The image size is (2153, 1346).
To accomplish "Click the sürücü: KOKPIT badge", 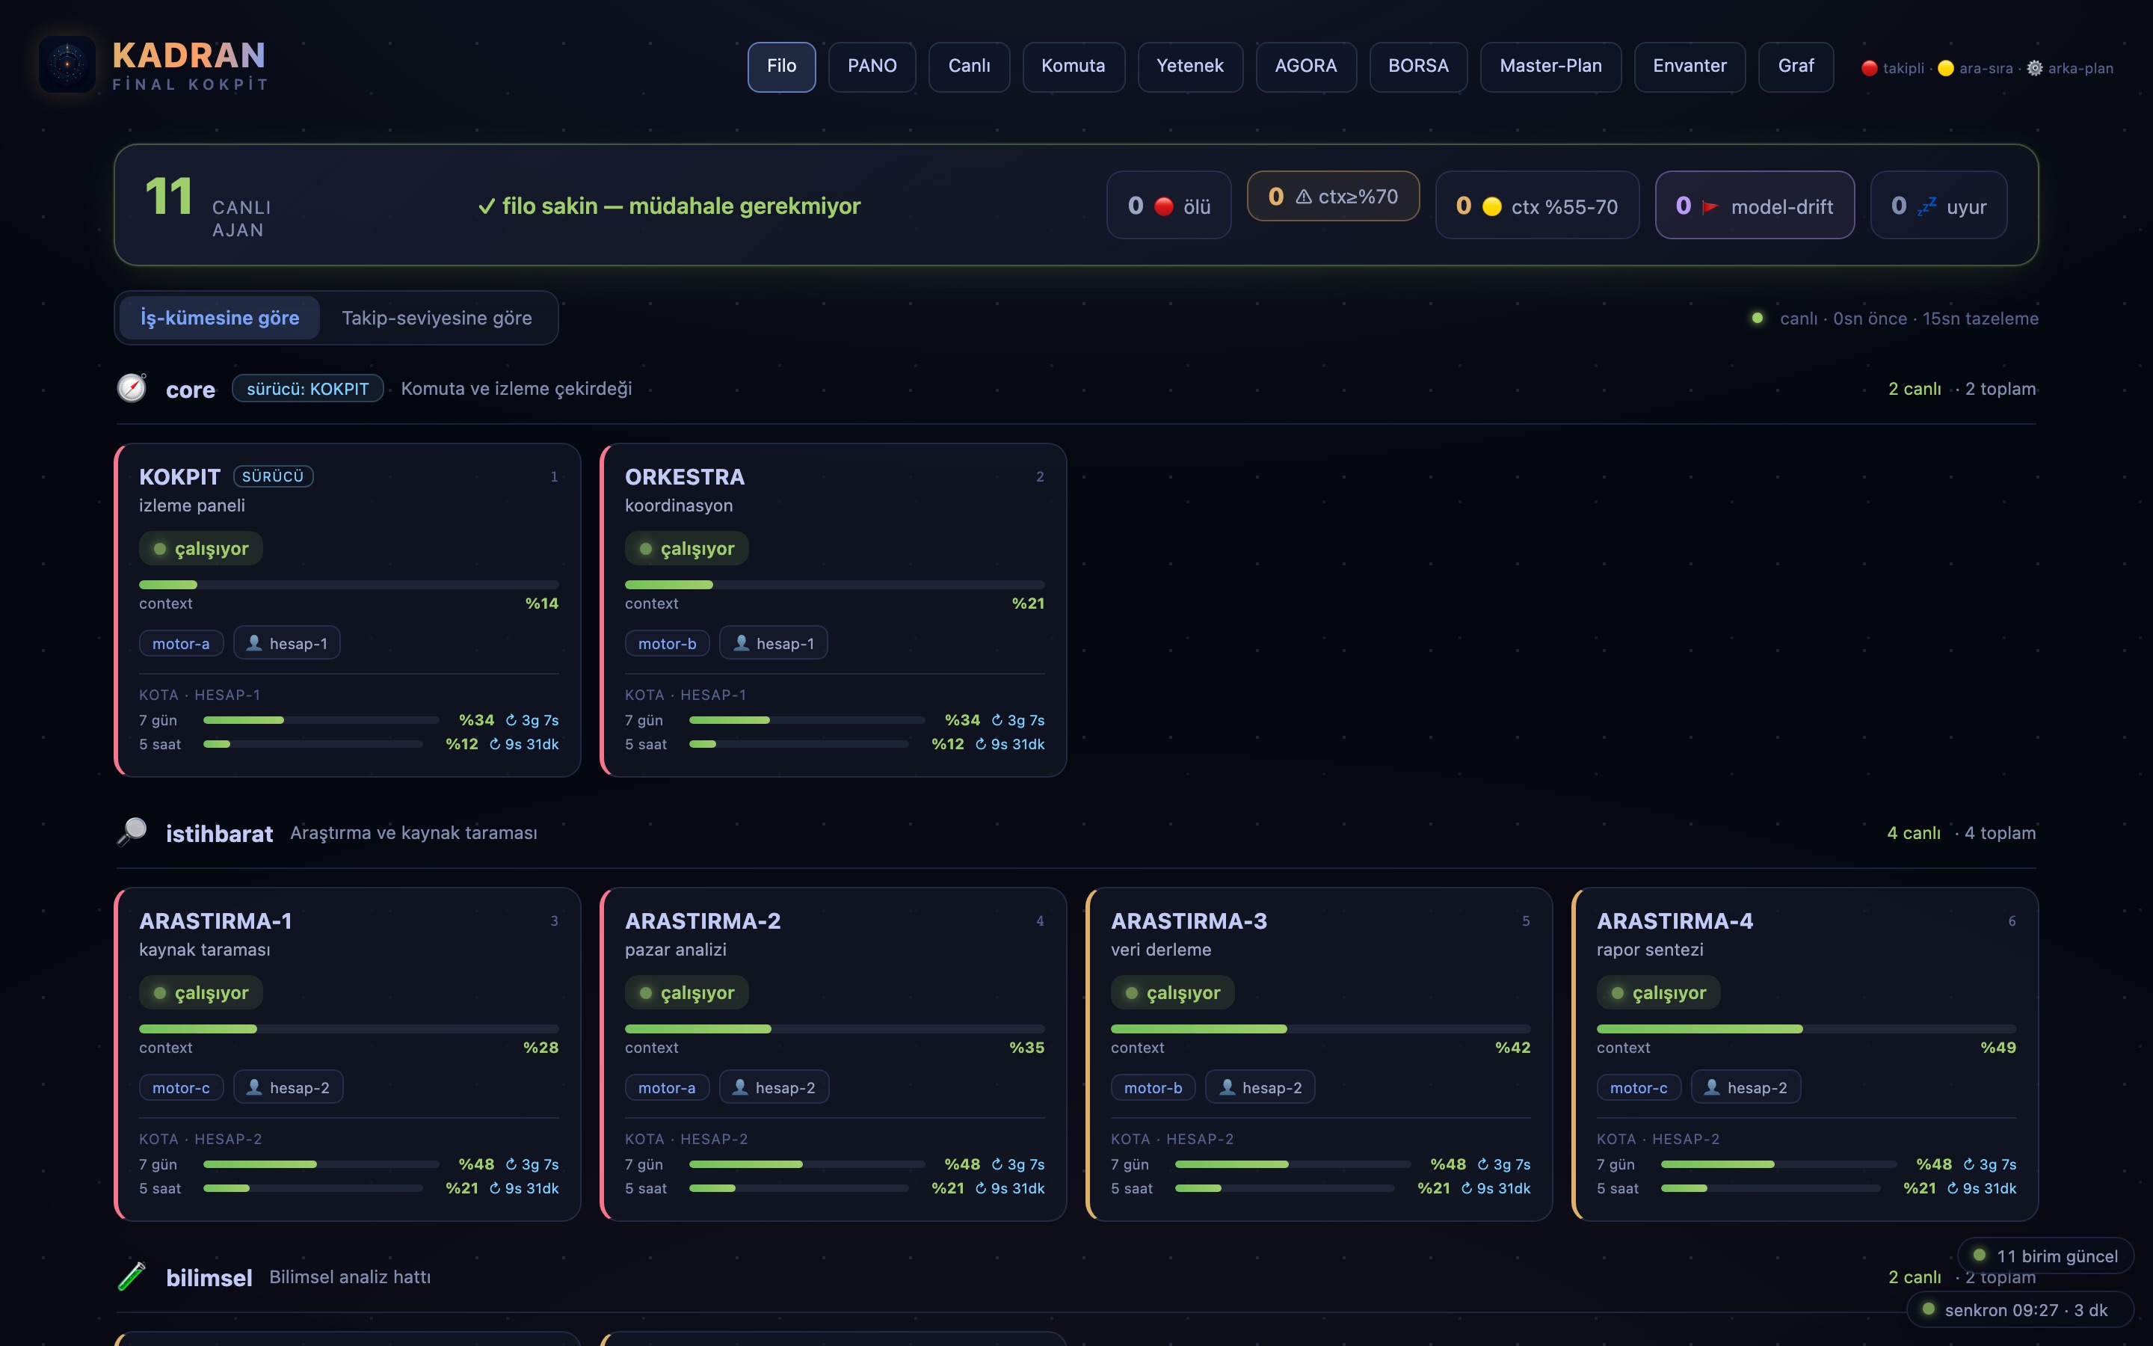I will pos(308,388).
